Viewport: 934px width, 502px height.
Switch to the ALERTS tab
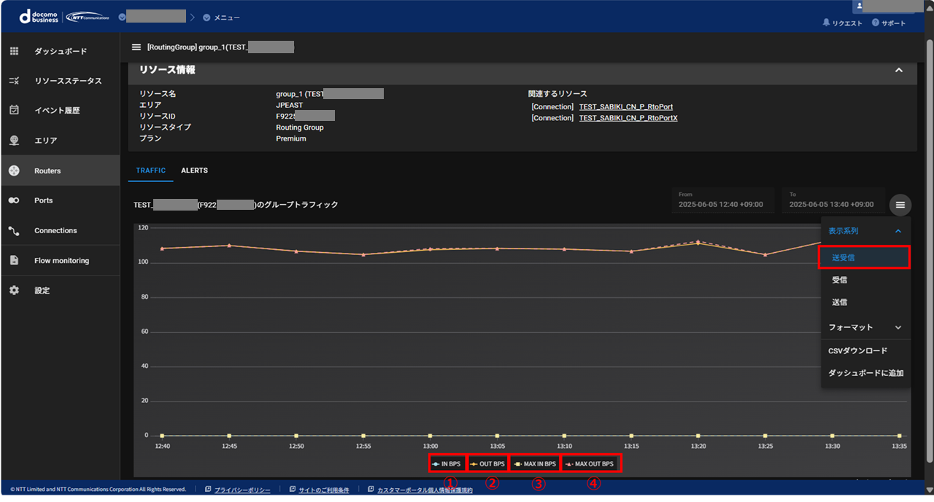pos(194,170)
